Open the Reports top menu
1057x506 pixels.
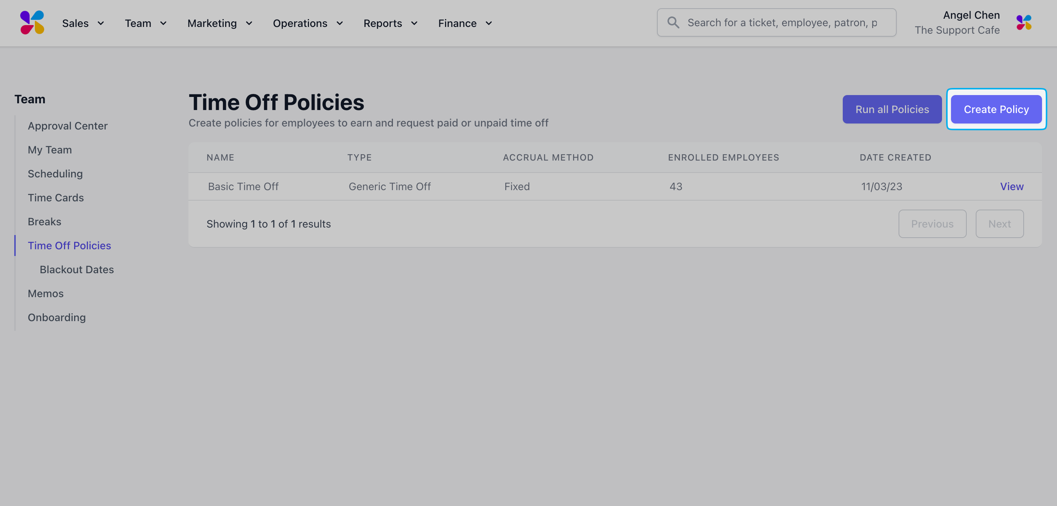(x=383, y=23)
